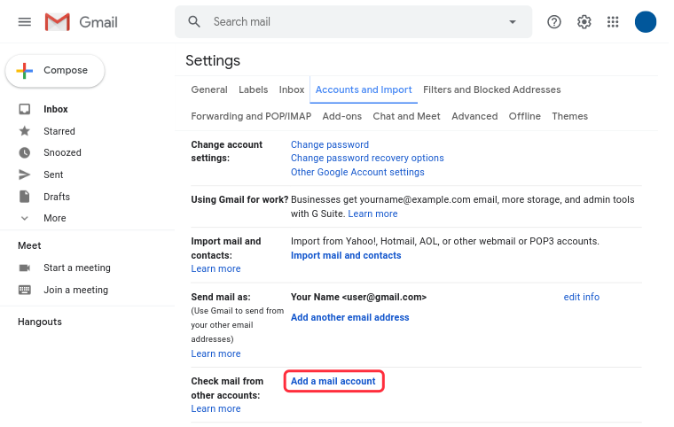Open the Starred label

click(x=59, y=131)
